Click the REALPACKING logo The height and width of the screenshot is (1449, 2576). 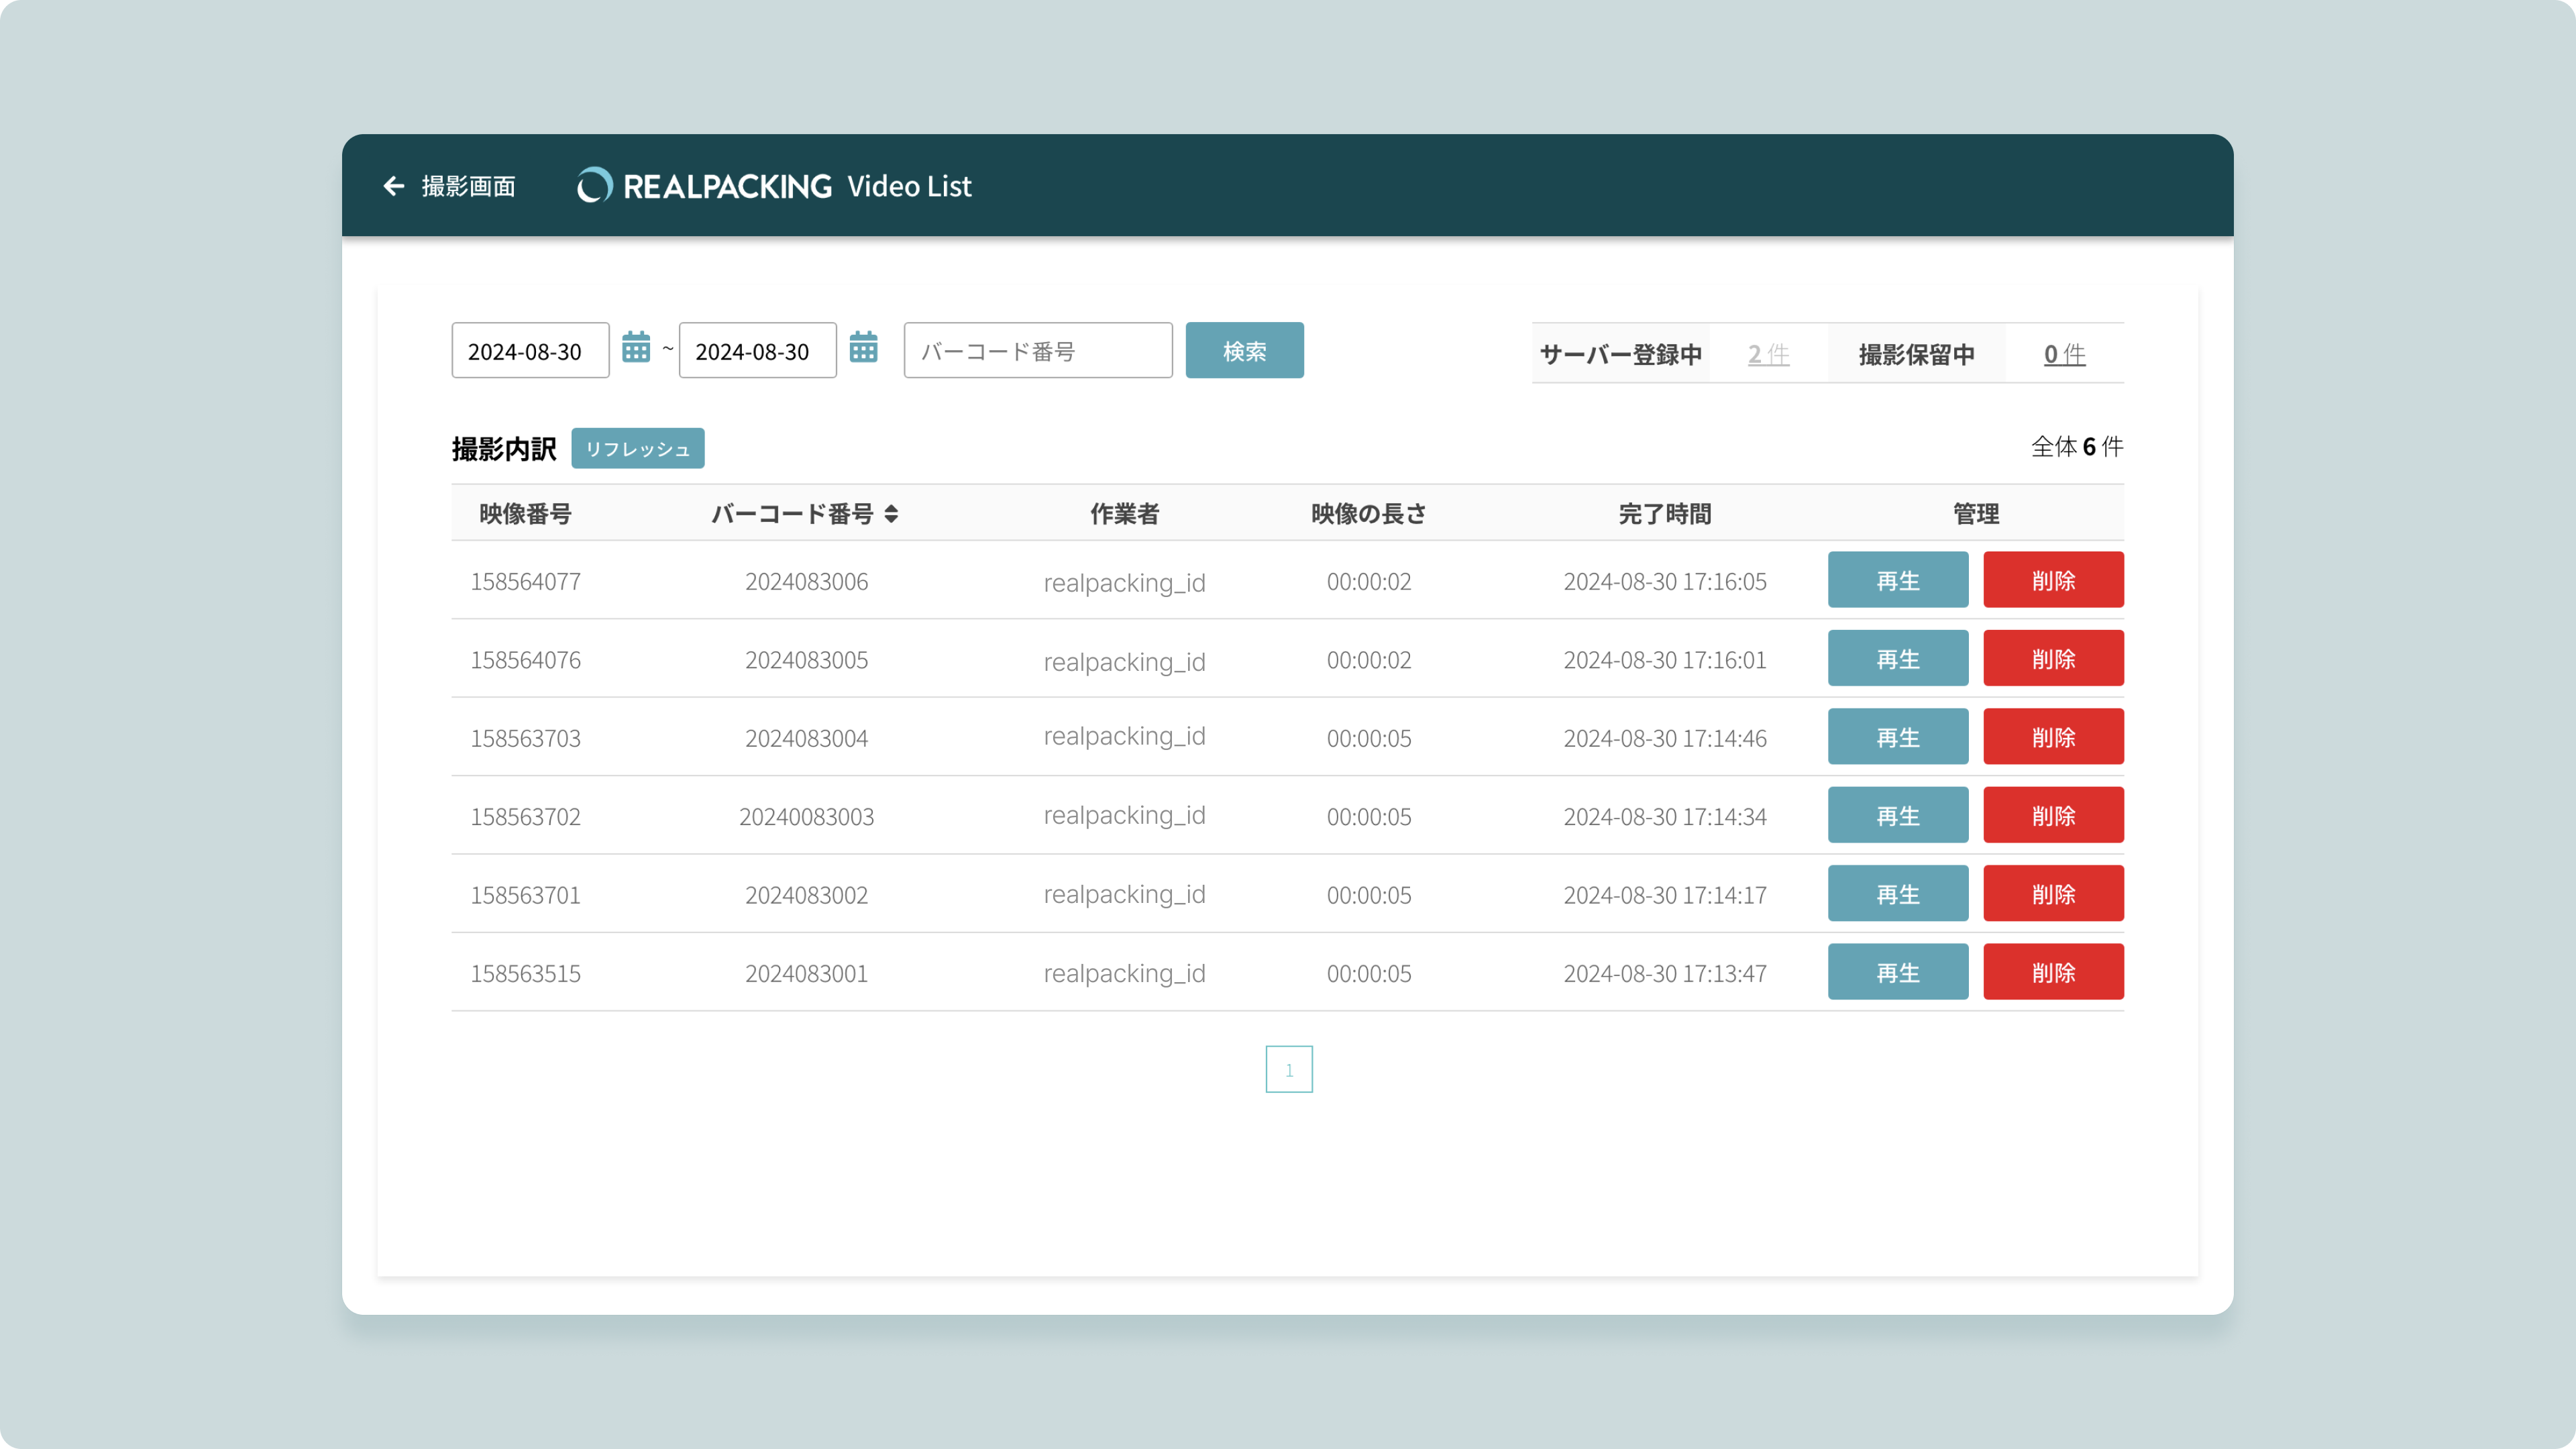pos(705,186)
